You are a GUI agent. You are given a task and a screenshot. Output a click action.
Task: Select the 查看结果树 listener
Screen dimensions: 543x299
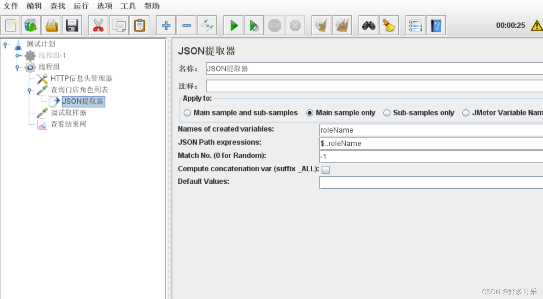pos(68,124)
